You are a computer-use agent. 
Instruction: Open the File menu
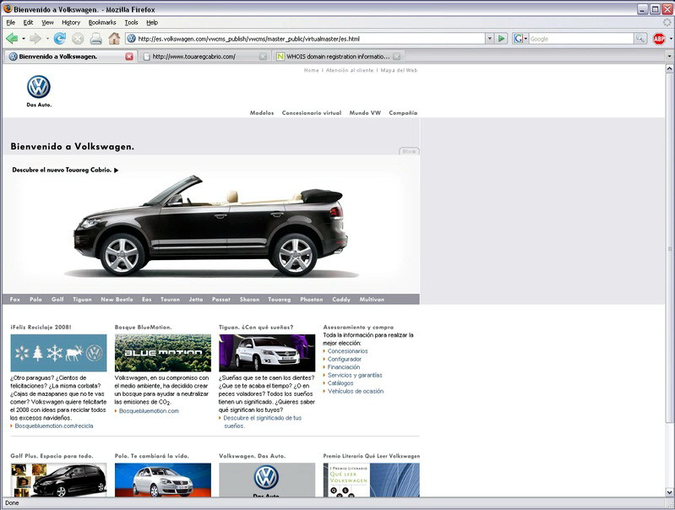point(11,23)
